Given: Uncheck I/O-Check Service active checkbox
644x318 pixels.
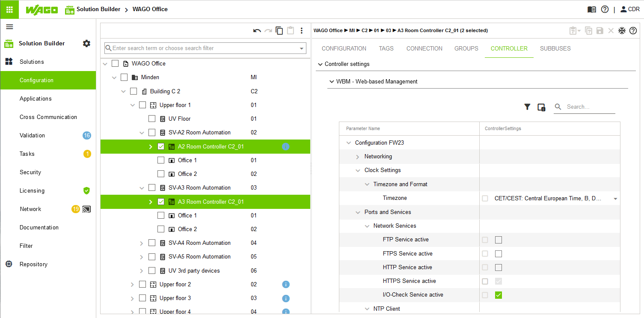Looking at the screenshot, I should 499,295.
